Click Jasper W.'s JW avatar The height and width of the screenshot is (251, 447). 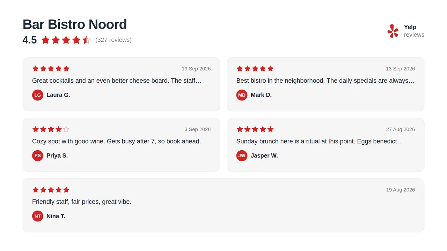[242, 155]
